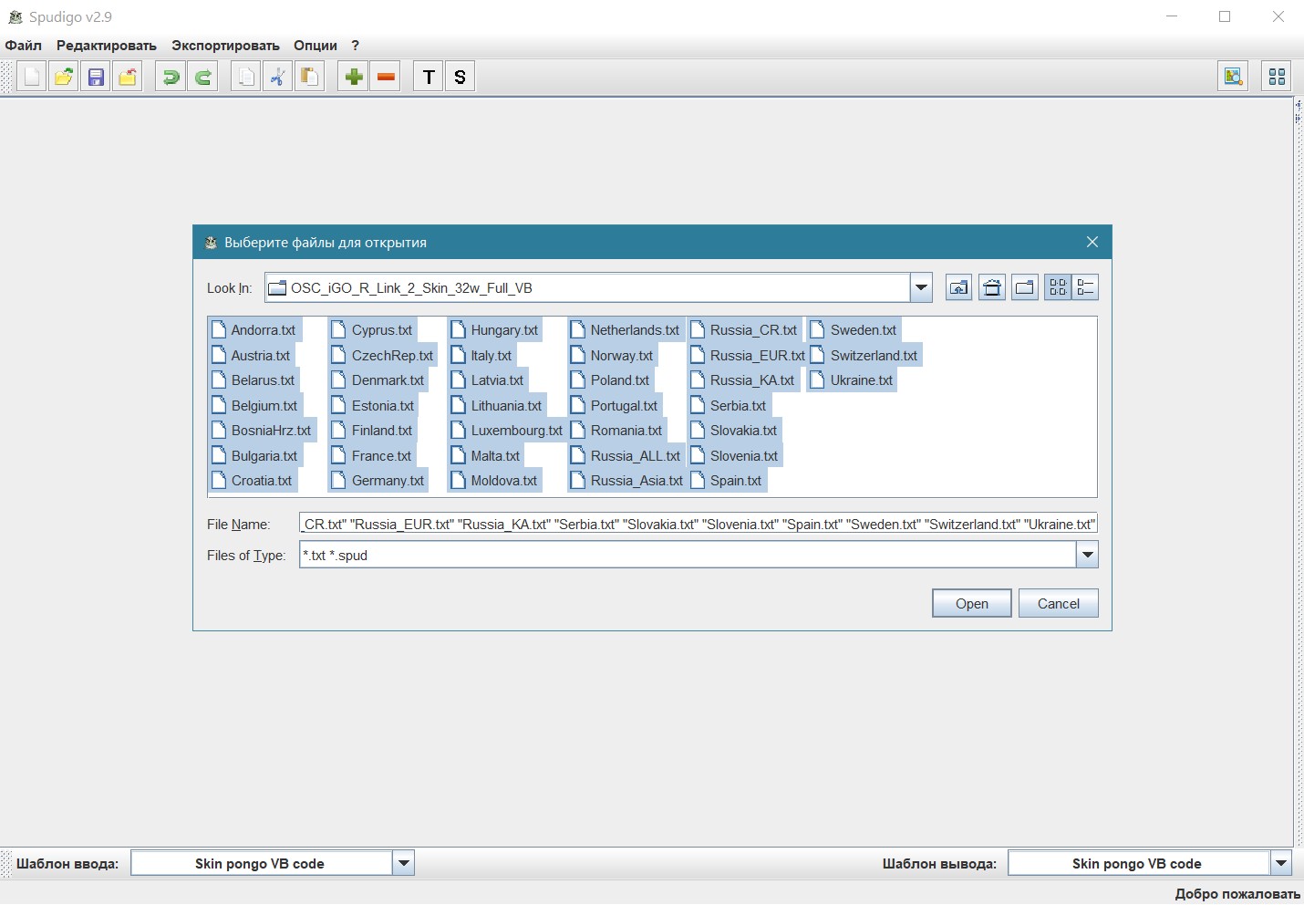Click the four-squares grid icon at toolbar right
The height and width of the screenshot is (905, 1304).
coord(1278,77)
